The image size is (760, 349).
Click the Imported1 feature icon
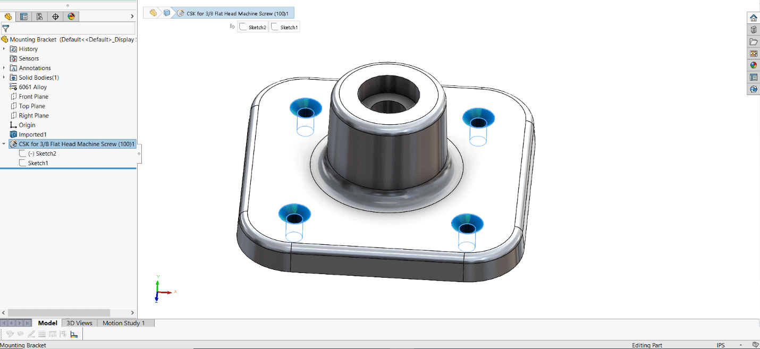coord(14,134)
